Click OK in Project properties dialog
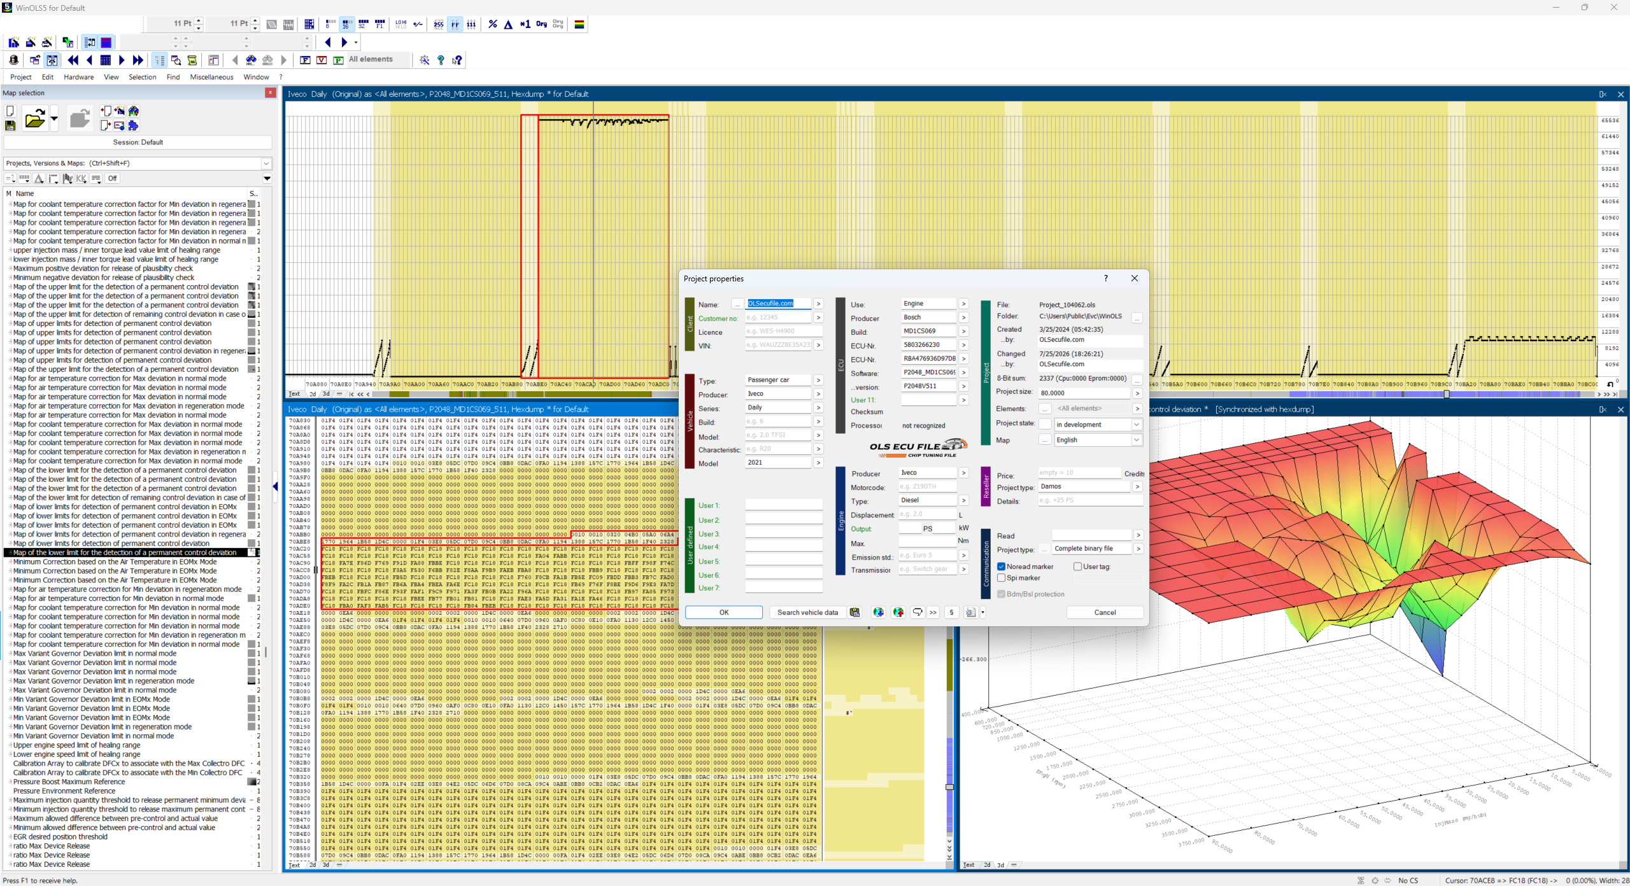This screenshot has height=886, width=1630. coord(724,612)
